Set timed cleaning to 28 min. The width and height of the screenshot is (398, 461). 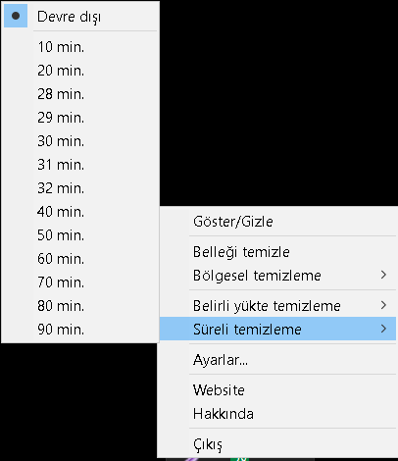coord(80,94)
